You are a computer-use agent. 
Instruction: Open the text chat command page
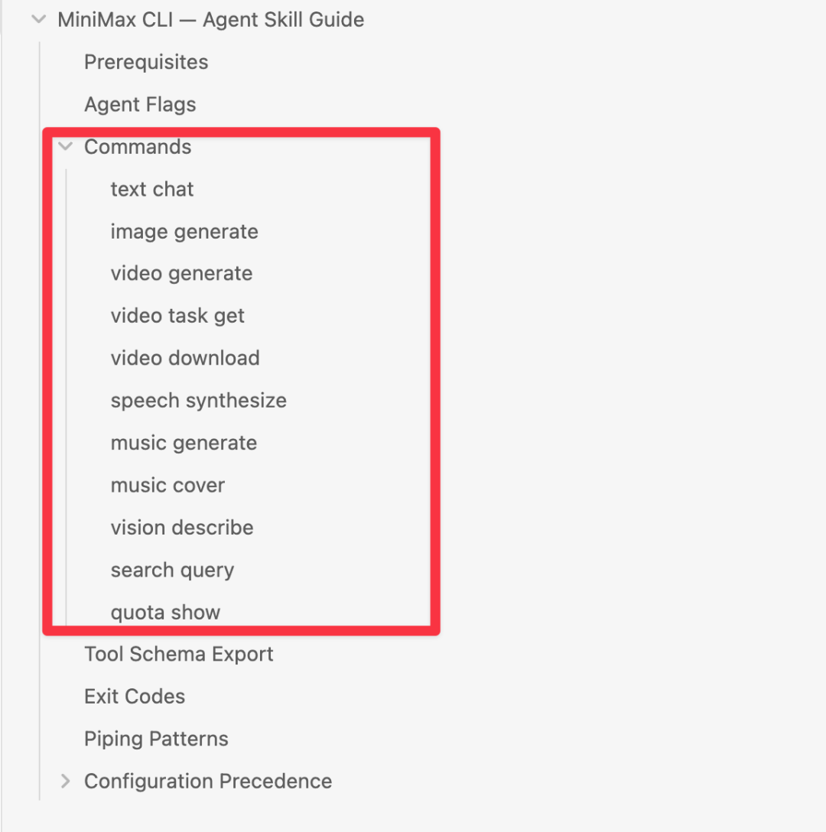tap(151, 189)
